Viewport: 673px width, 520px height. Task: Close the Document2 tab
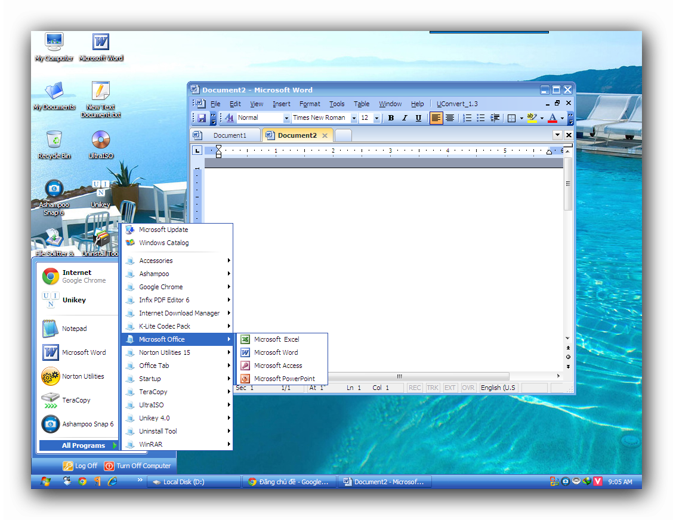click(325, 135)
